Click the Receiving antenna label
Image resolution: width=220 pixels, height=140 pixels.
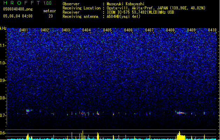80,16
